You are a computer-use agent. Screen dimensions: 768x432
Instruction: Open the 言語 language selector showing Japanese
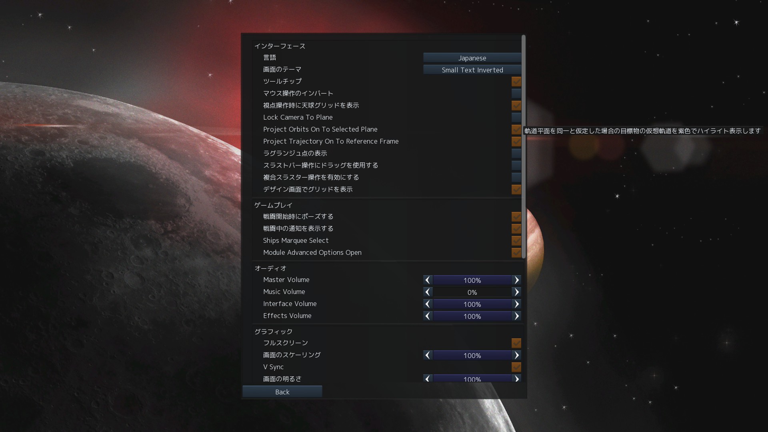[x=472, y=58]
